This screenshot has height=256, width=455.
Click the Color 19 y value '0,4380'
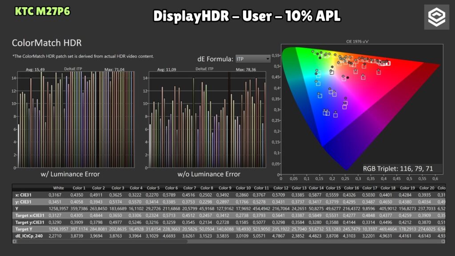[405, 202]
